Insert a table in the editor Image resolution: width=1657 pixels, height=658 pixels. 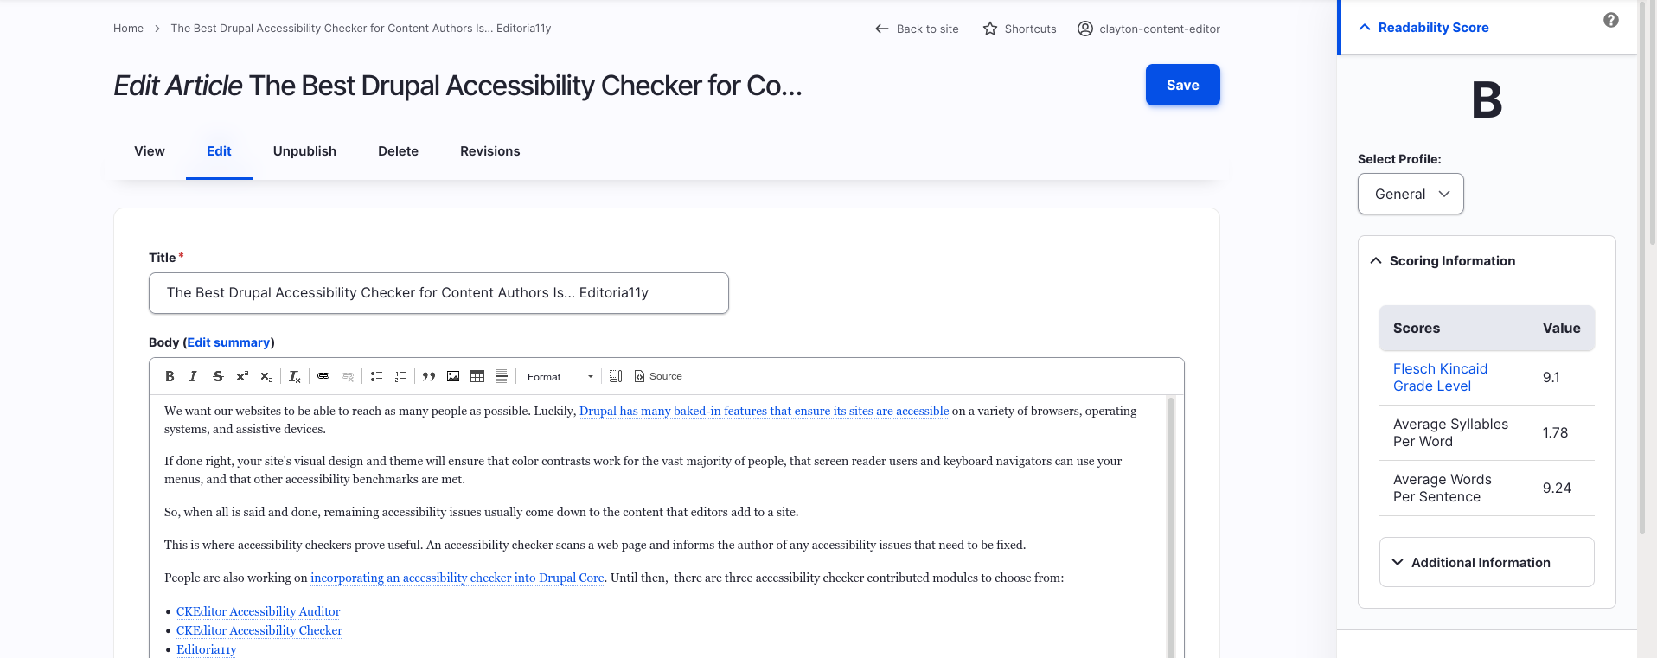coord(477,376)
